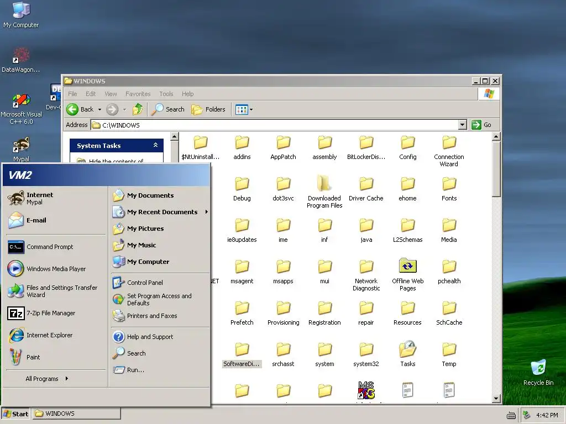Screen dimensions: 566x424
Task: Open My Documents in Start menu
Action: [160, 195]
